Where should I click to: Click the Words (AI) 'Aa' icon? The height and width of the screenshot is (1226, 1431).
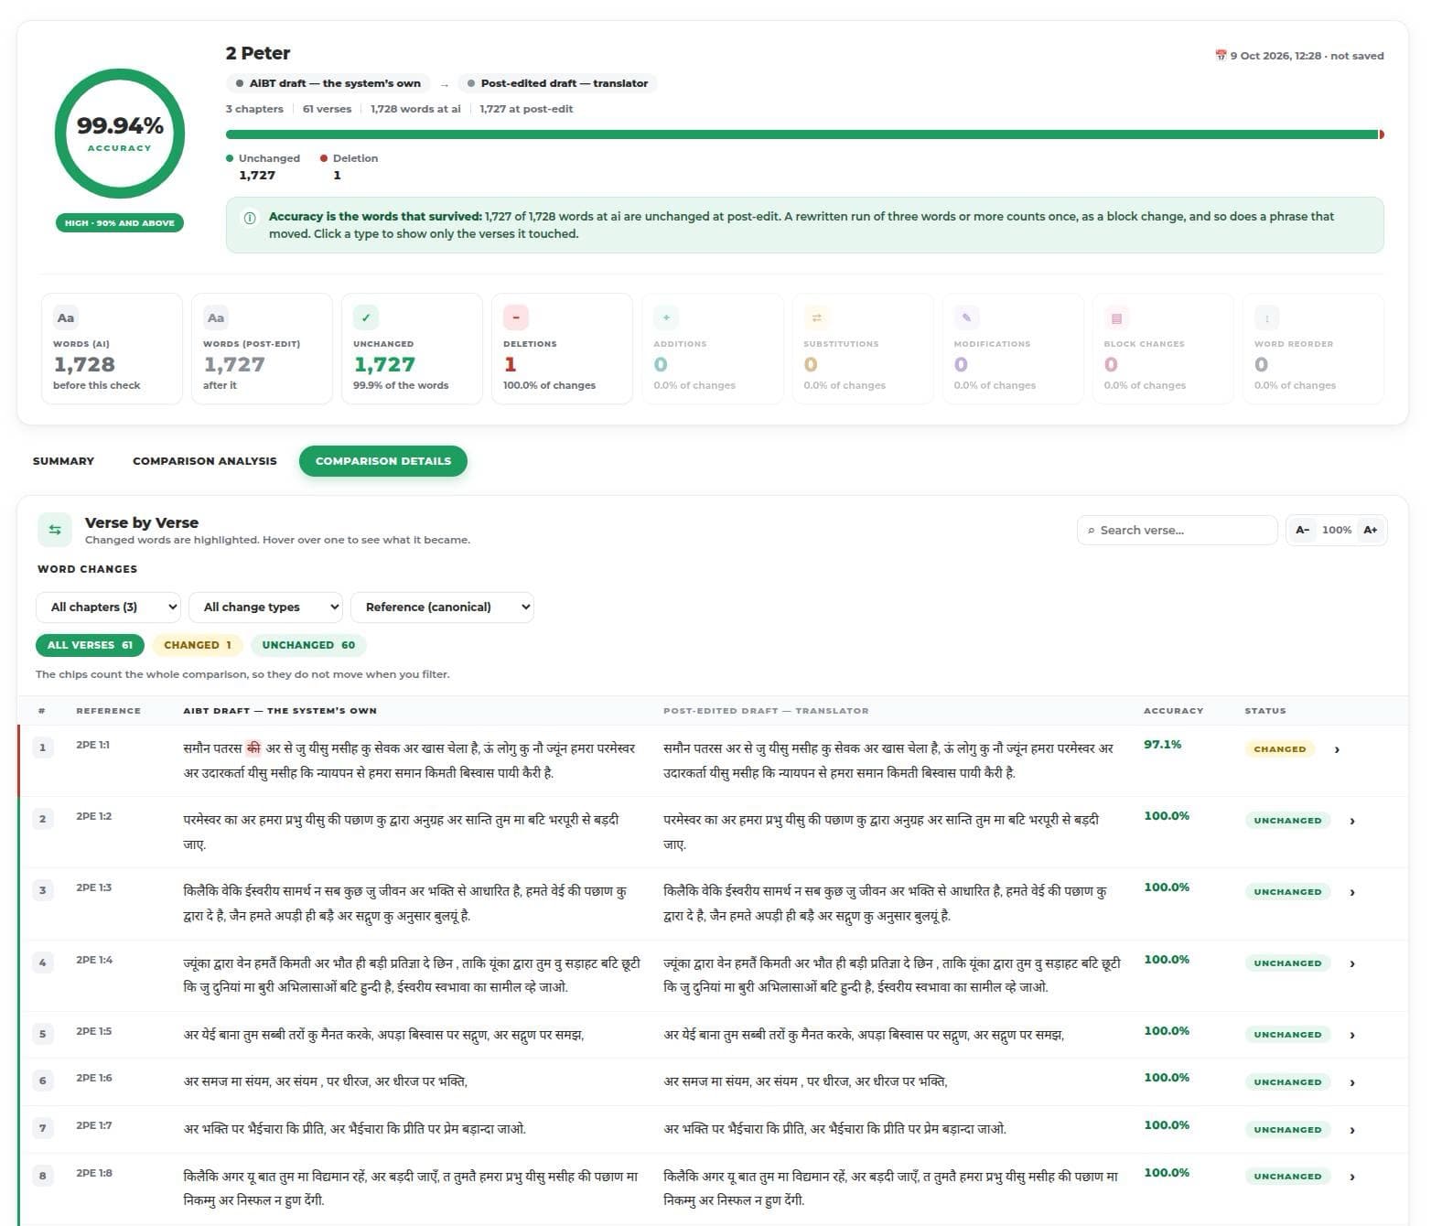click(x=66, y=317)
